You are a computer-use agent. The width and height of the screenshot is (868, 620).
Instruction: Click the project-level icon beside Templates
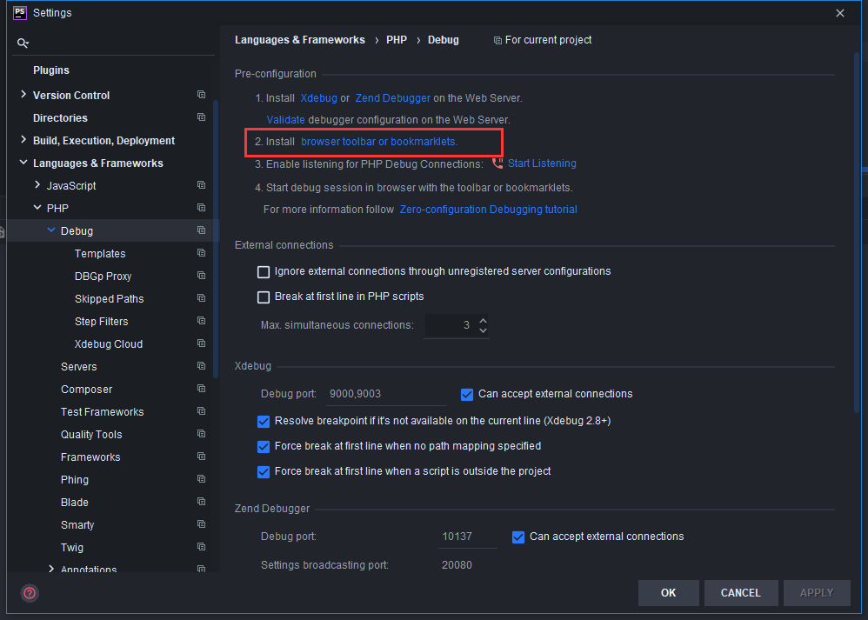click(202, 253)
